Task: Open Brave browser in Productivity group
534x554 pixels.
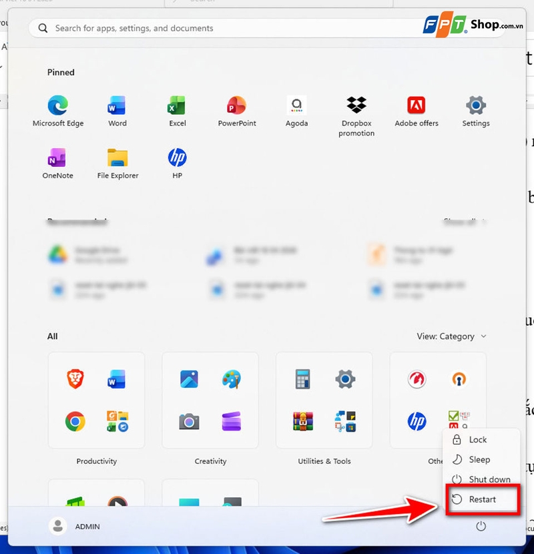Action: coord(75,378)
